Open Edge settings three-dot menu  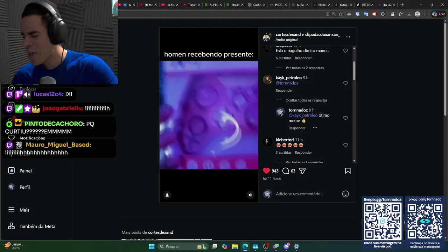pyautogui.click(x=426, y=14)
